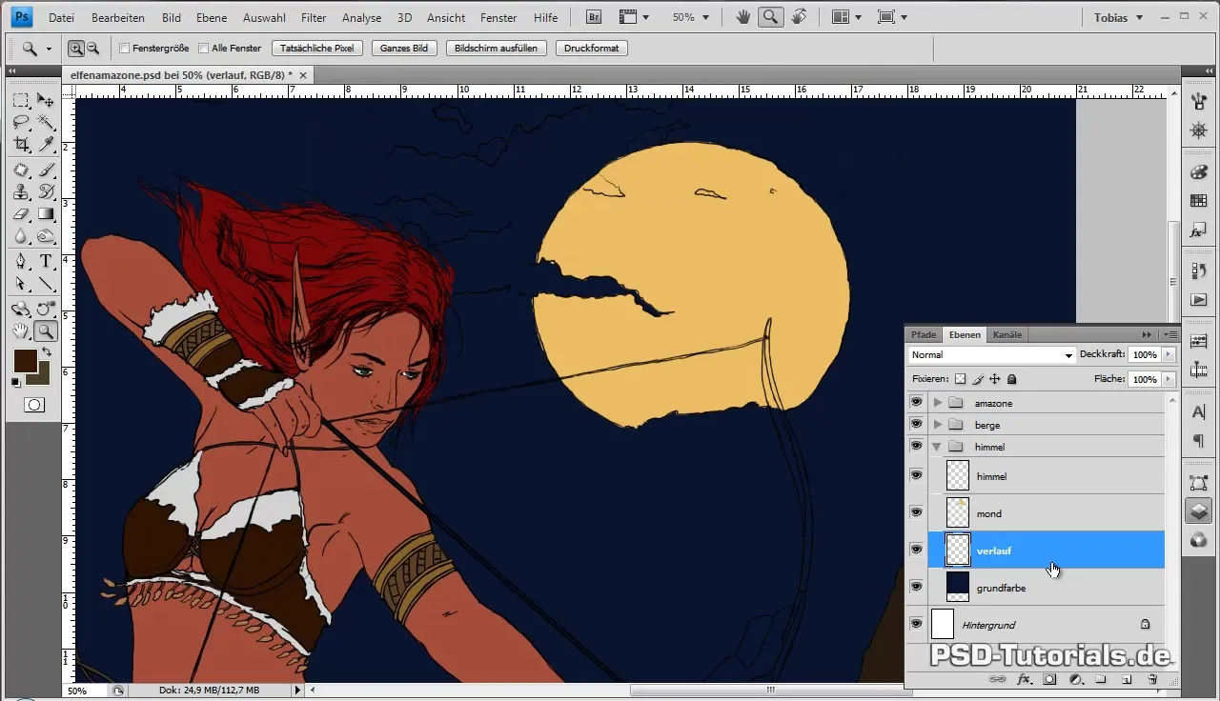
Task: Open the Auswahl menu
Action: tap(263, 17)
